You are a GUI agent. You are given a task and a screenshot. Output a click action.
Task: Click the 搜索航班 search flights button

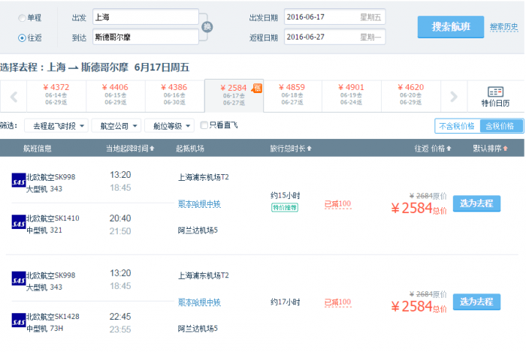pyautogui.click(x=451, y=27)
